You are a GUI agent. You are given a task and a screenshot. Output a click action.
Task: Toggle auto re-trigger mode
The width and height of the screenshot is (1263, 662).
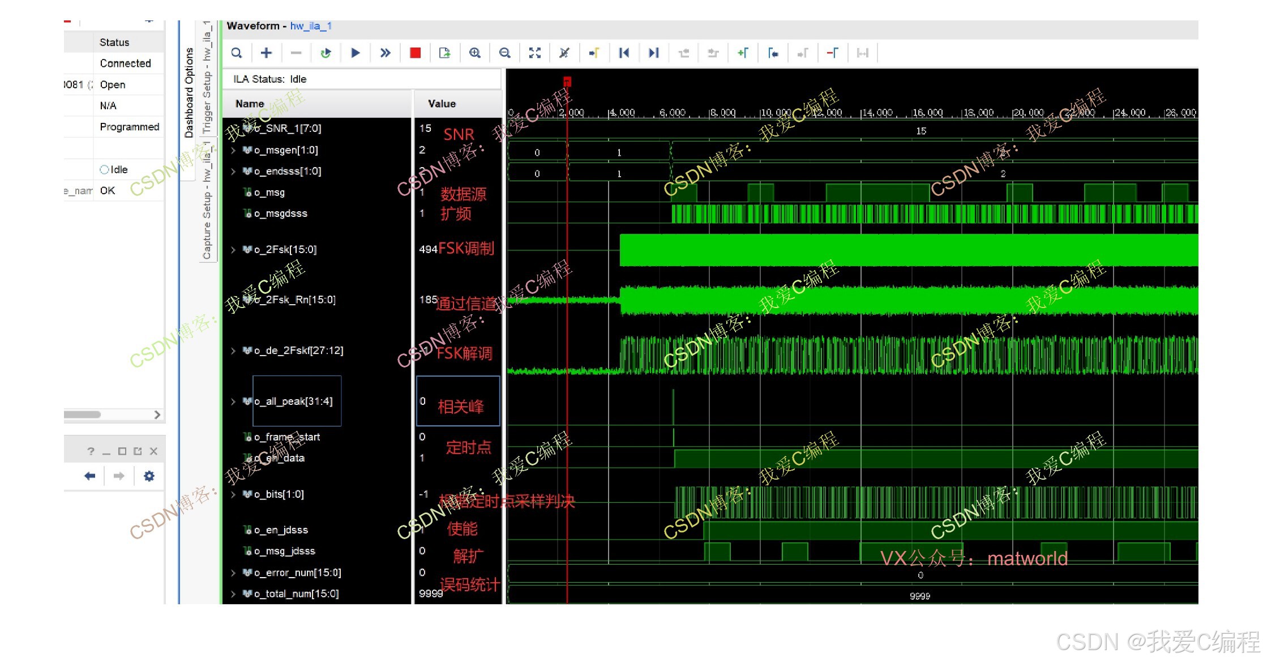(326, 53)
